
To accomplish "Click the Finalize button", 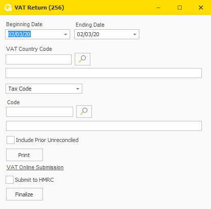I will (x=24, y=194).
